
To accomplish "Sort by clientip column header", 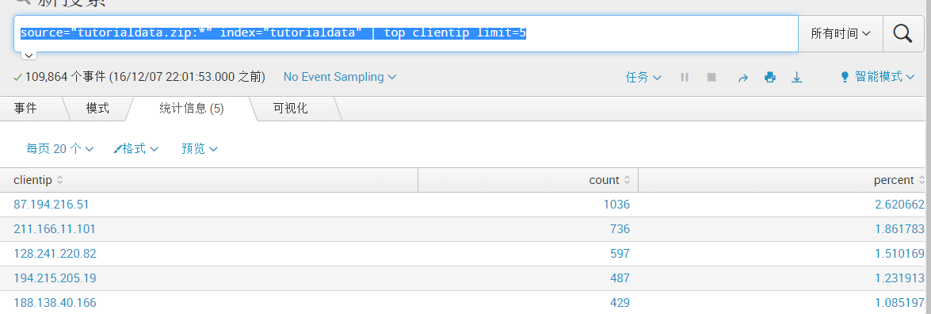I will pos(38,179).
